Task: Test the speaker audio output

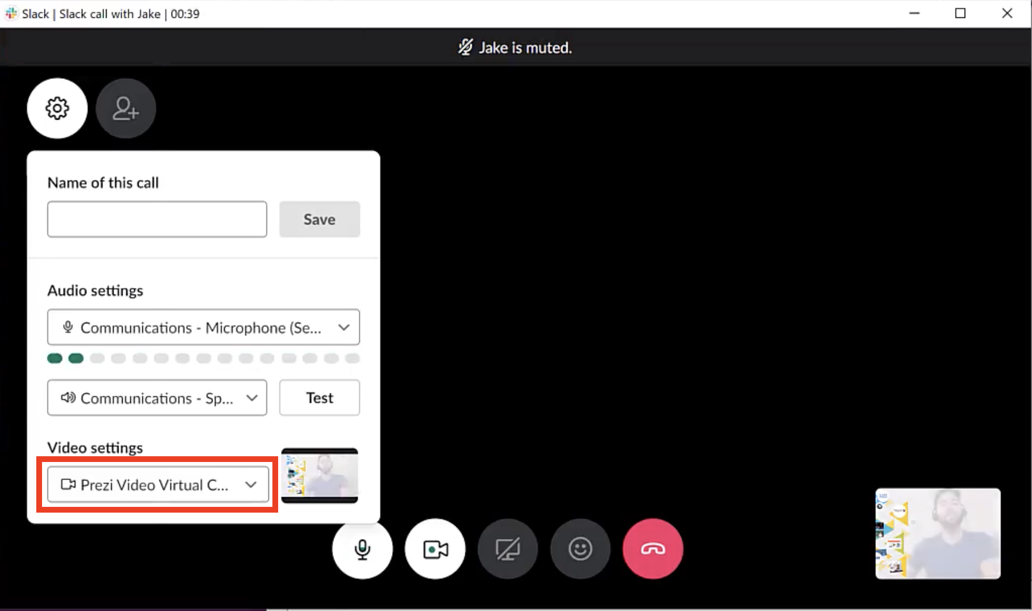Action: click(x=319, y=398)
